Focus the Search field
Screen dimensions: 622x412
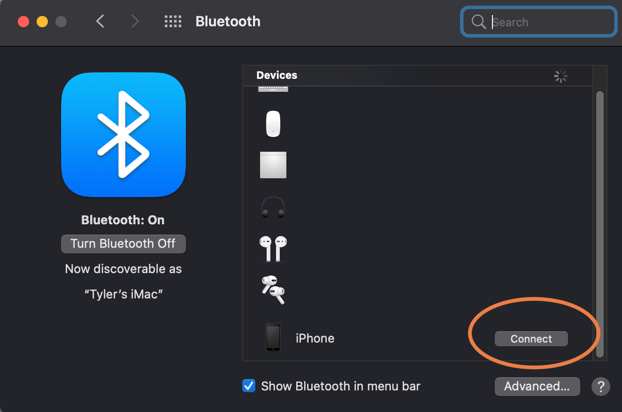coord(539,22)
